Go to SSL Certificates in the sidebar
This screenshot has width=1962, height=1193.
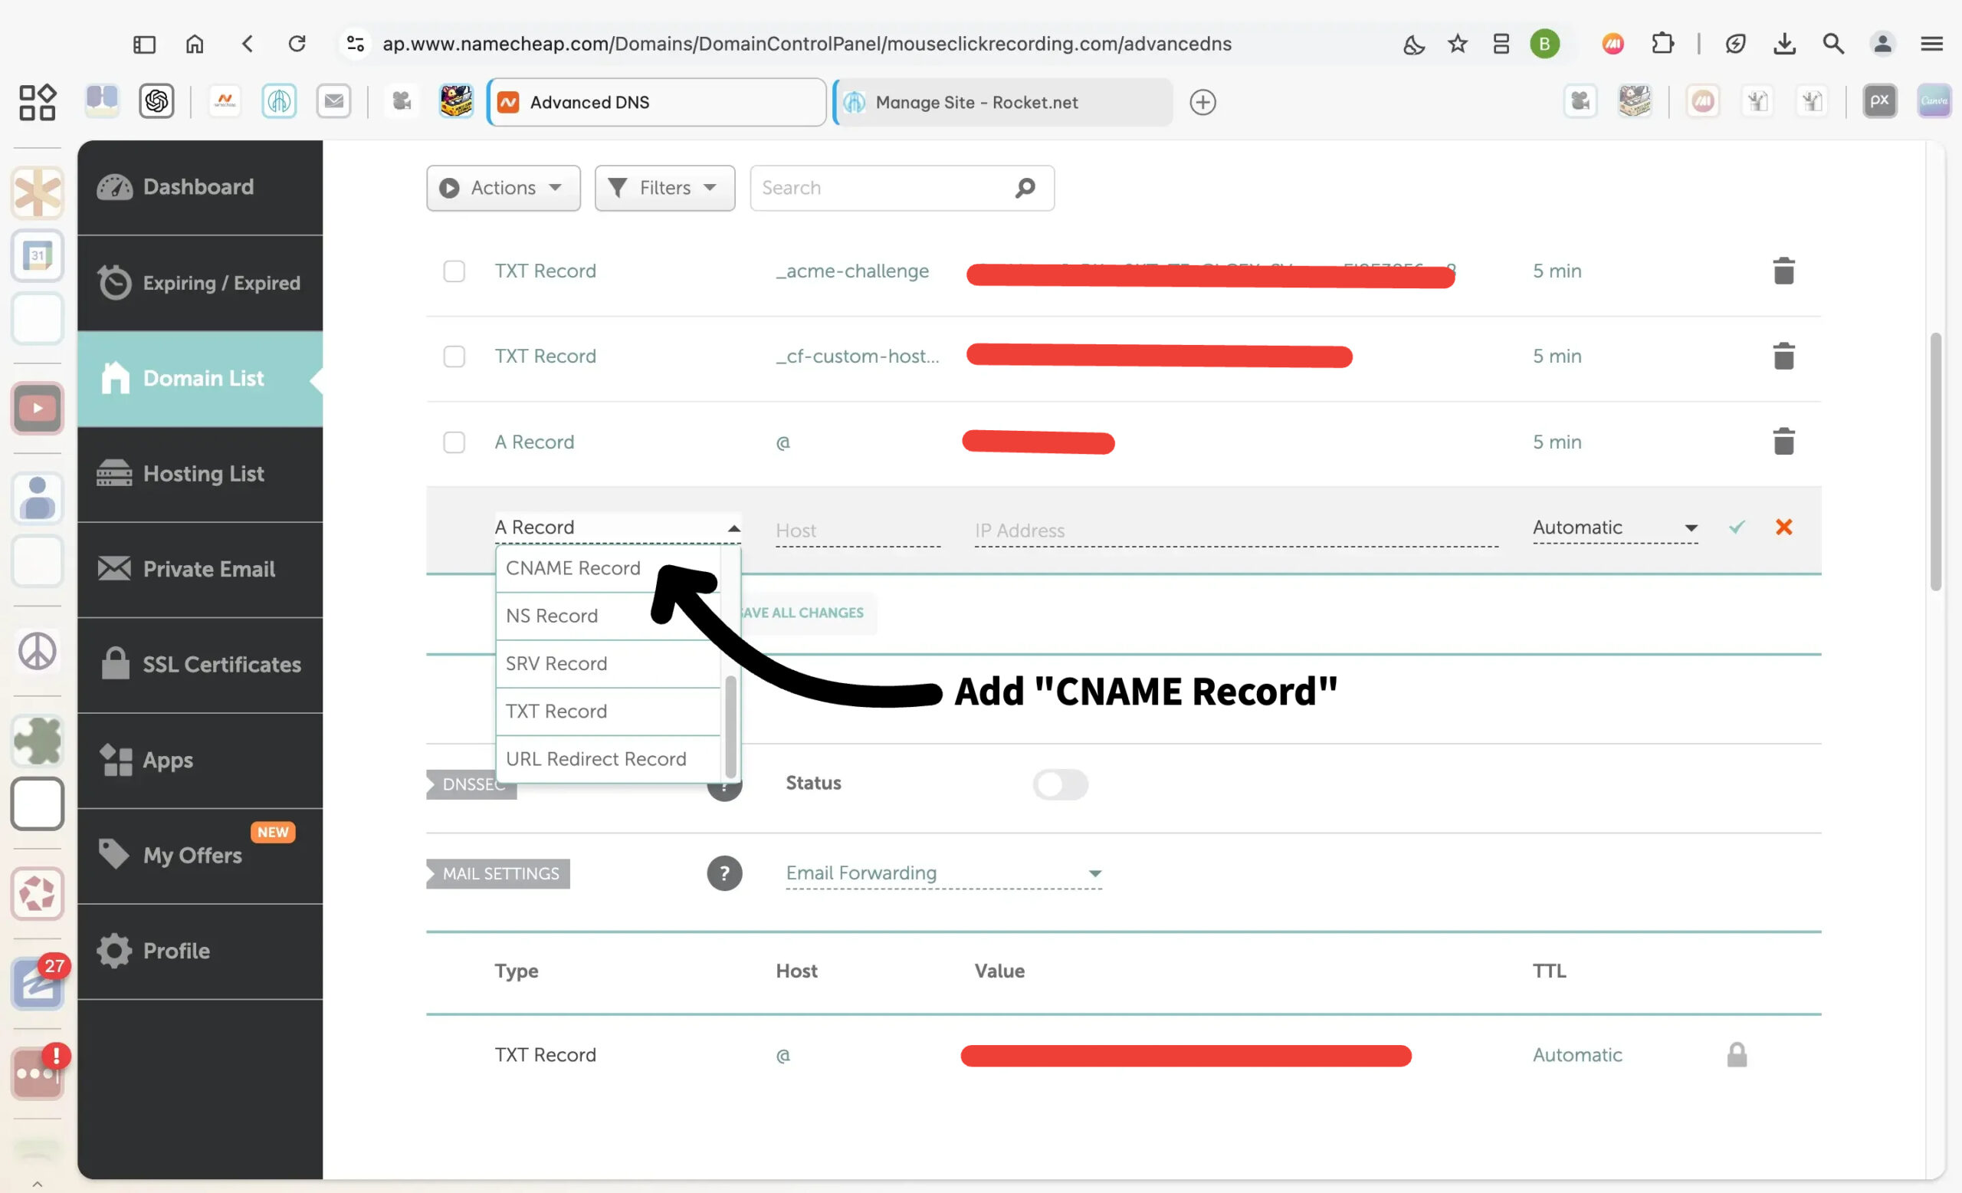(x=221, y=665)
